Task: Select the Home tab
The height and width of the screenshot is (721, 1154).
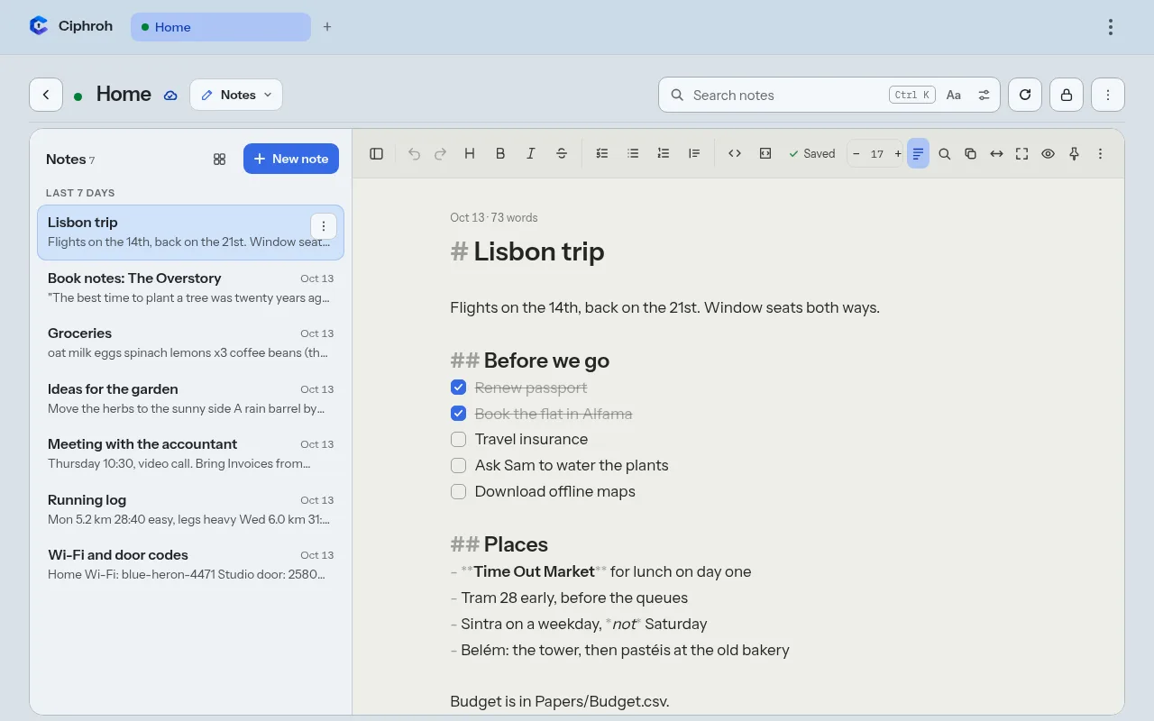Action: [221, 27]
